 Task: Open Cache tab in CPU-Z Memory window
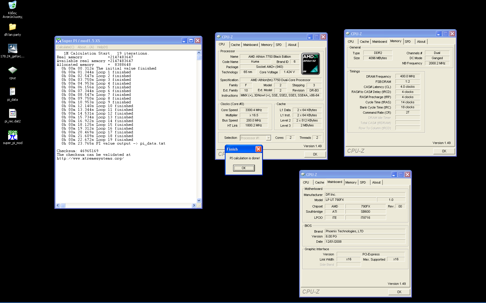pos(365,42)
